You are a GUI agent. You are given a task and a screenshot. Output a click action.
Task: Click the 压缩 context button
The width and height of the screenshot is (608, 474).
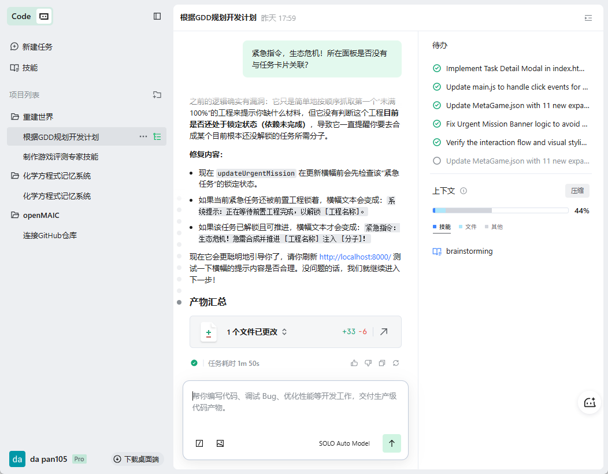[x=577, y=191]
